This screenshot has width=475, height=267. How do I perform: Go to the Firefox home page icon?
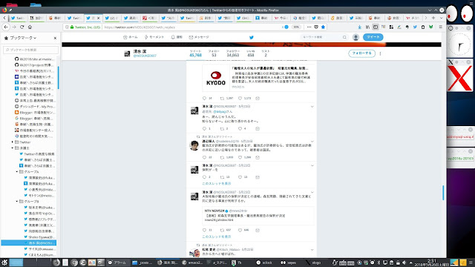tap(30, 27)
